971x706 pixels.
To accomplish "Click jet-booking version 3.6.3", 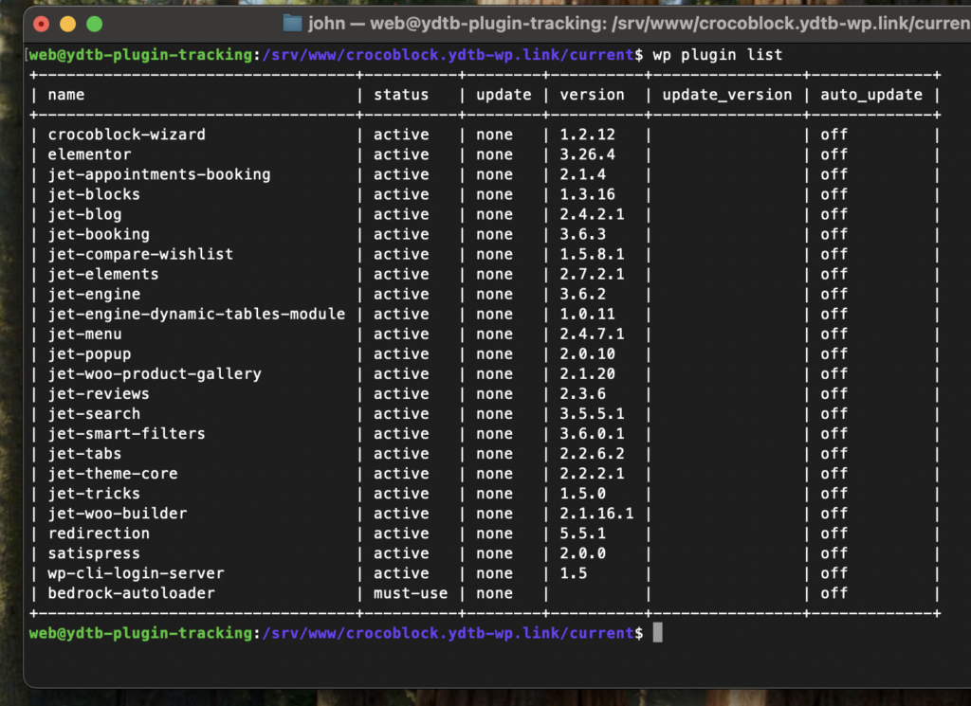I will (x=583, y=234).
